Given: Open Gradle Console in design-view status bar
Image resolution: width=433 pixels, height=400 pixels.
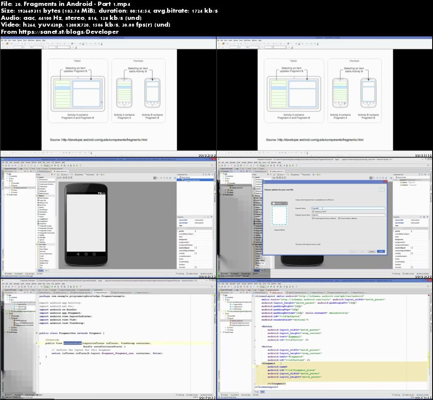Looking at the screenshot, I should 192,274.
